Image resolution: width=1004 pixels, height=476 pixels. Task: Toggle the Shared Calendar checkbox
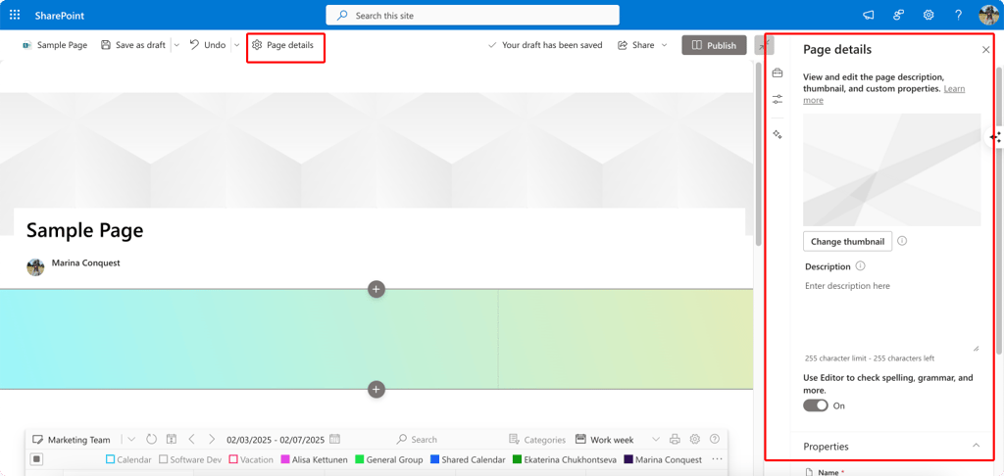(434, 459)
